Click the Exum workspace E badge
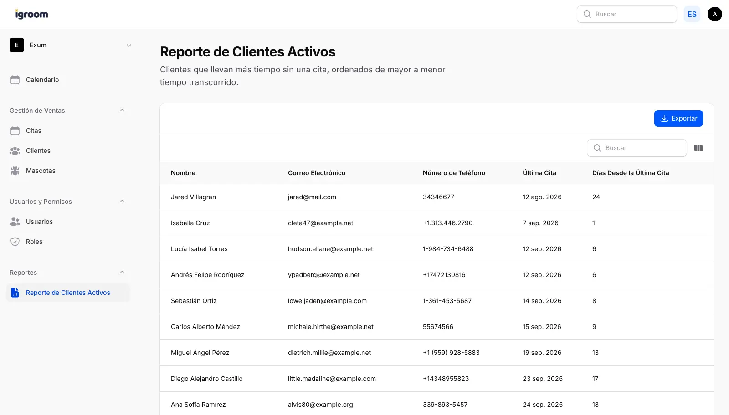 coord(17,45)
